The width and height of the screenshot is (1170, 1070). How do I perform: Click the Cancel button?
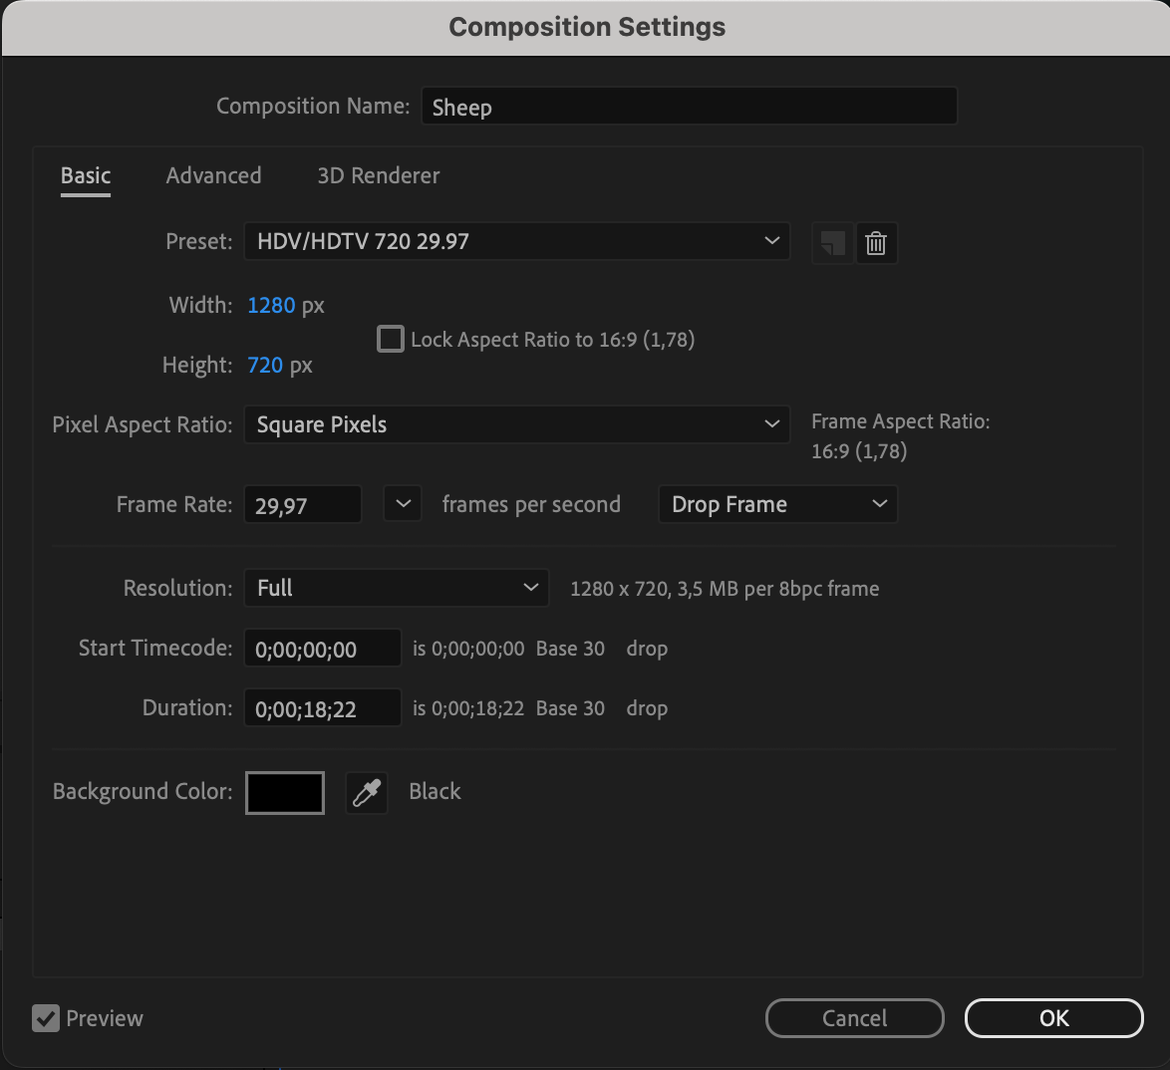pyautogui.click(x=854, y=1018)
